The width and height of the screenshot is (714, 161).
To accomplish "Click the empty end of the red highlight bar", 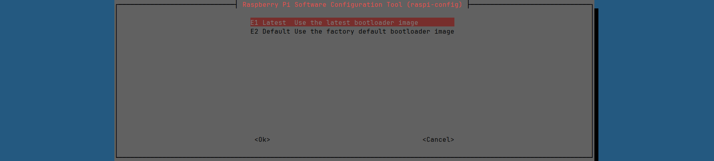I will pyautogui.click(x=436, y=22).
